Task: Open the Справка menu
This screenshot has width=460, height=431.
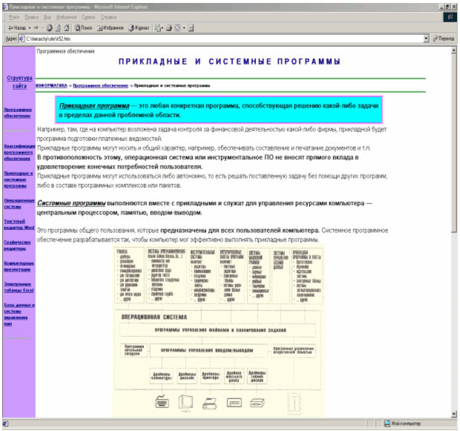Action: (x=108, y=16)
